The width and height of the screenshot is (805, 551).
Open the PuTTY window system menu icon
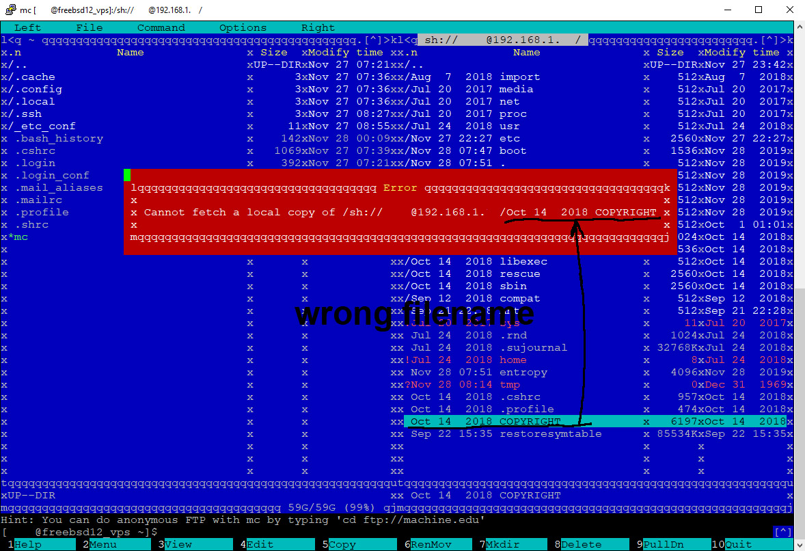(x=9, y=10)
